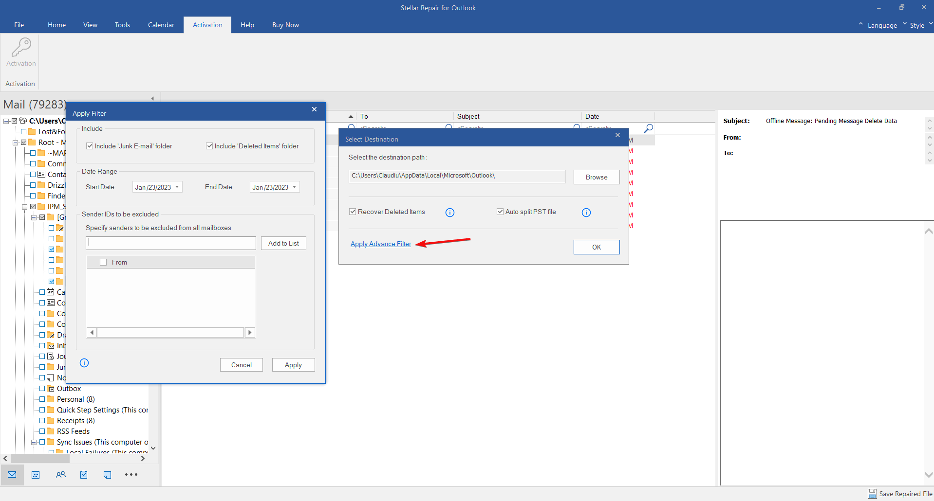Click the destination path text field
The height and width of the screenshot is (501, 934).
(x=457, y=176)
